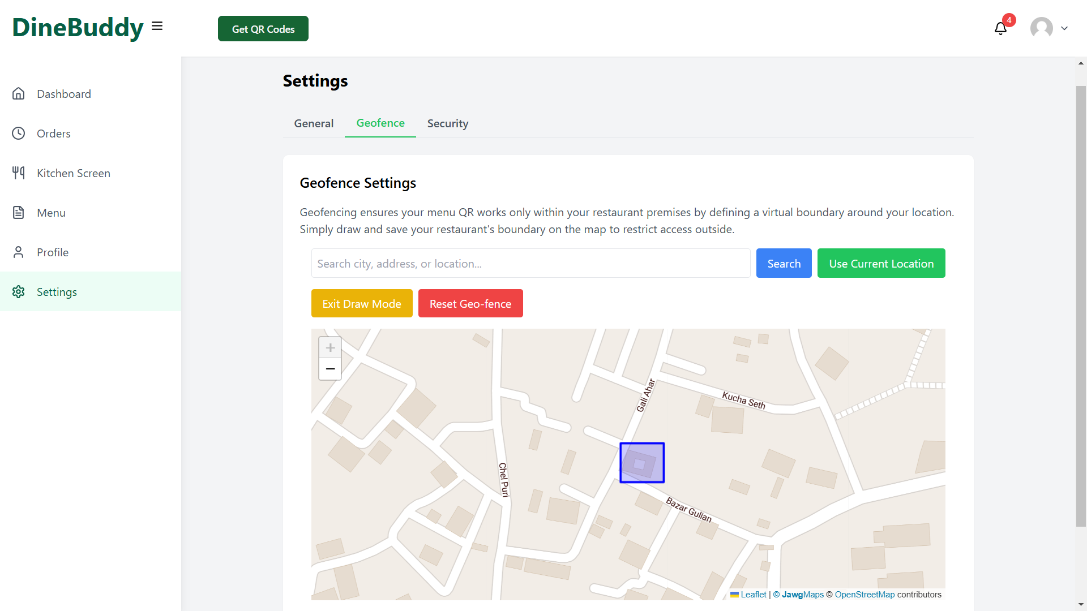Click the Bazar Gulian street label
The width and height of the screenshot is (1087, 611).
pos(688,509)
